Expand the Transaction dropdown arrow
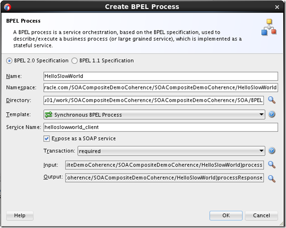The width and height of the screenshot is (286, 228). coord(261,151)
